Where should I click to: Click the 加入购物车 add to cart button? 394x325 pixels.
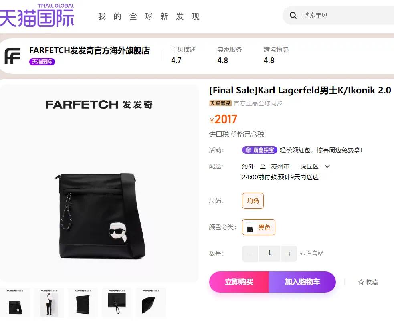click(x=302, y=282)
